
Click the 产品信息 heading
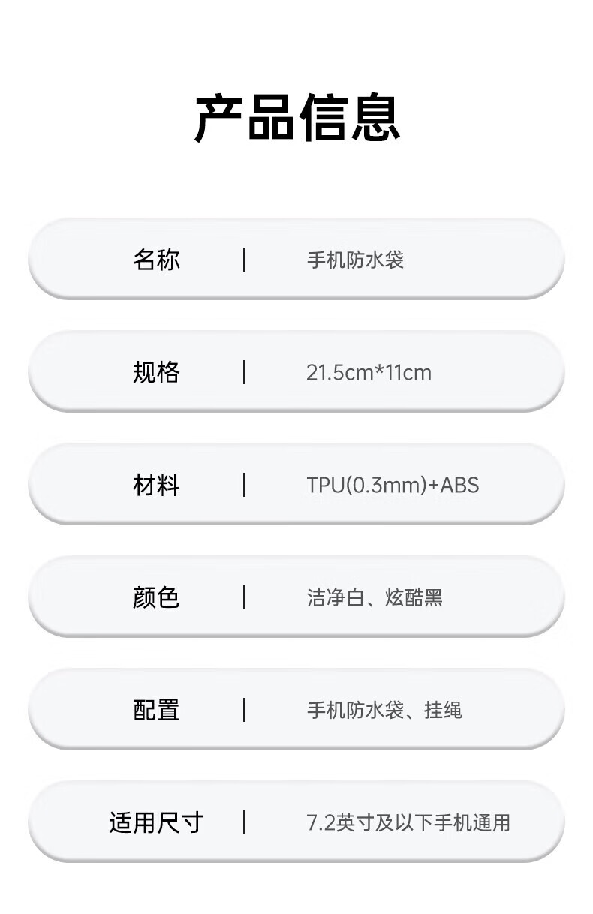point(296,118)
